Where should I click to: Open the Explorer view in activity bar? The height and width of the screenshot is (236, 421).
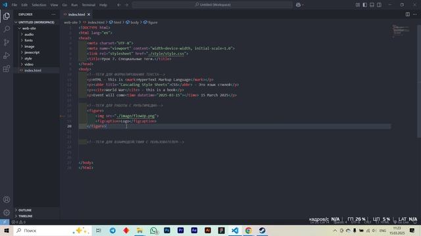coord(7,16)
